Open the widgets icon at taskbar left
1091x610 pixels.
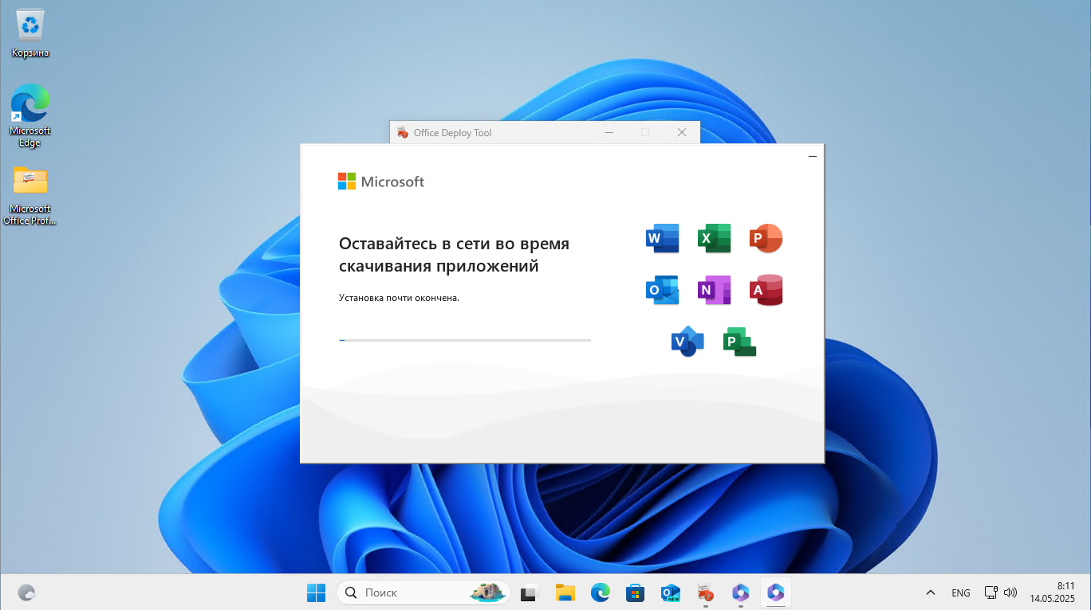point(26,592)
